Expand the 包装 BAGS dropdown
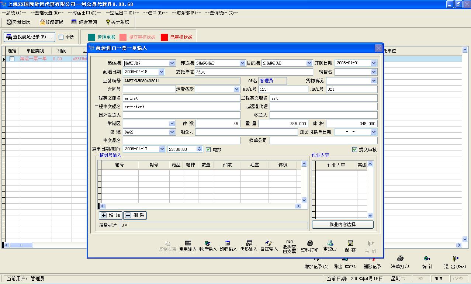 (172, 132)
